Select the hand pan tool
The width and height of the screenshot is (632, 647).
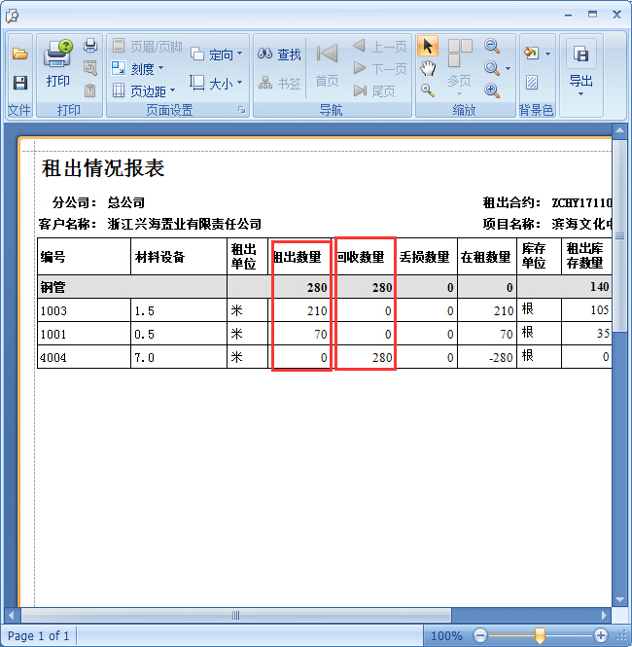[428, 68]
